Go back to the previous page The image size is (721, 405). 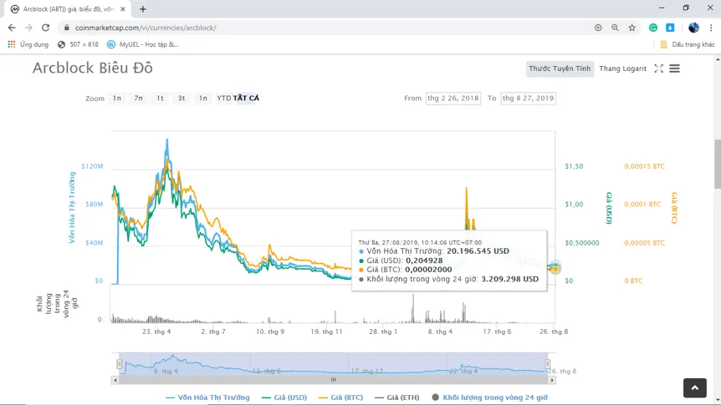tap(12, 28)
